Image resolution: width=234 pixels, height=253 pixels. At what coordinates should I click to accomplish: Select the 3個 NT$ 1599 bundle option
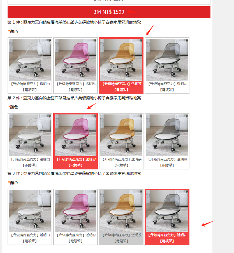(x=109, y=12)
